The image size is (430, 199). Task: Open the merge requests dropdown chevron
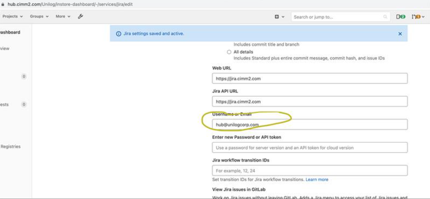coord(423,17)
